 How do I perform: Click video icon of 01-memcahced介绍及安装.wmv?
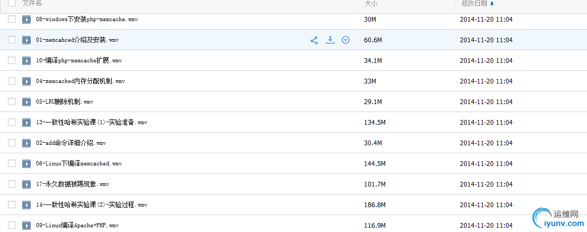(x=26, y=40)
